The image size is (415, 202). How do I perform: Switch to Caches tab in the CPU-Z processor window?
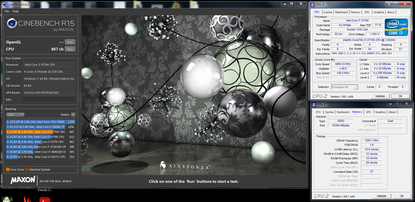[x=328, y=12]
